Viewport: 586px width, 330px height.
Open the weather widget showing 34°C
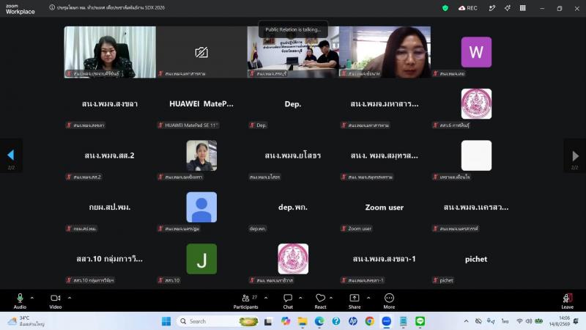pos(27,321)
